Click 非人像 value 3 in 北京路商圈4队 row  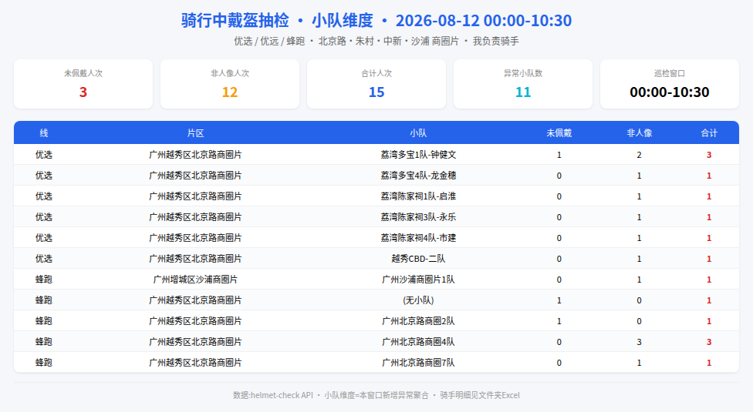tap(639, 342)
